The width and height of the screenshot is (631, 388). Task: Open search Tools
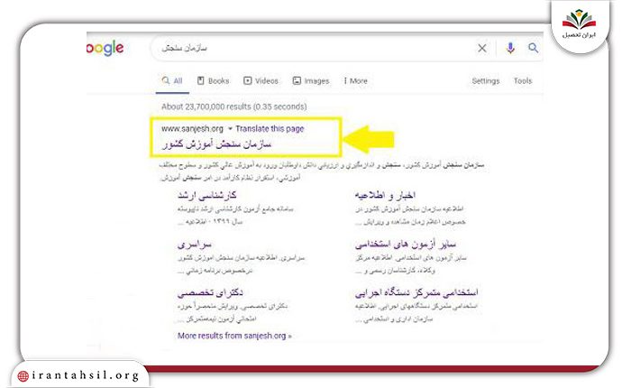pos(523,81)
